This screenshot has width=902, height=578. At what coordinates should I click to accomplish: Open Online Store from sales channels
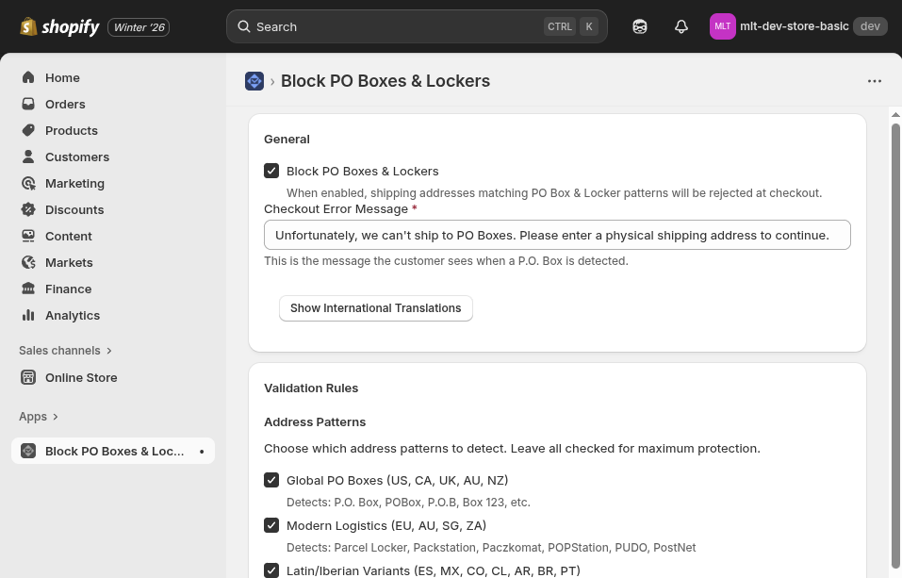click(x=81, y=377)
